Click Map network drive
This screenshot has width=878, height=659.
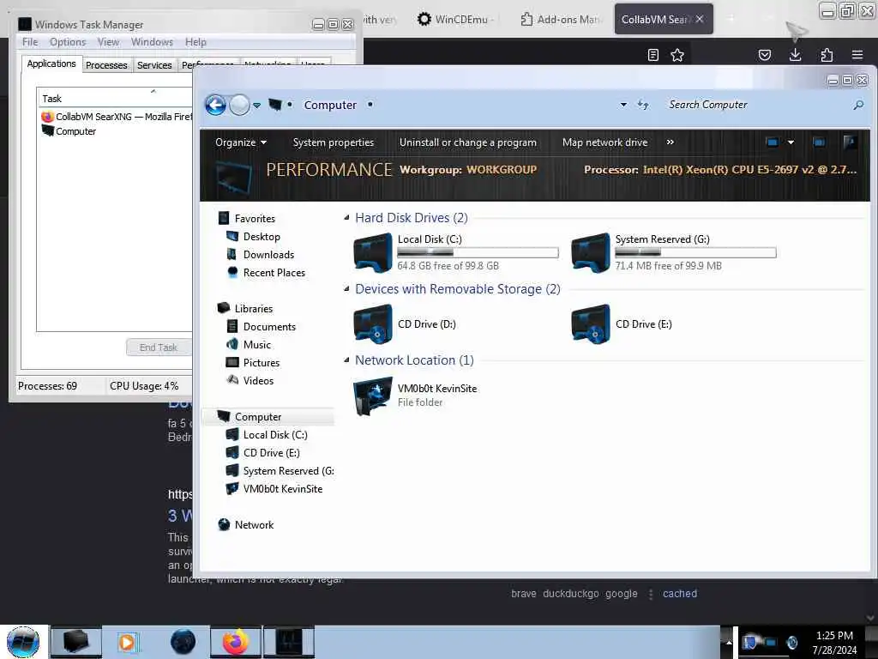point(604,142)
